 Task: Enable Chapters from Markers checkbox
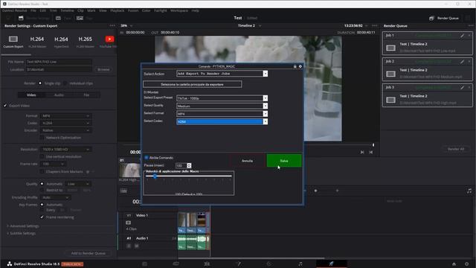42,172
